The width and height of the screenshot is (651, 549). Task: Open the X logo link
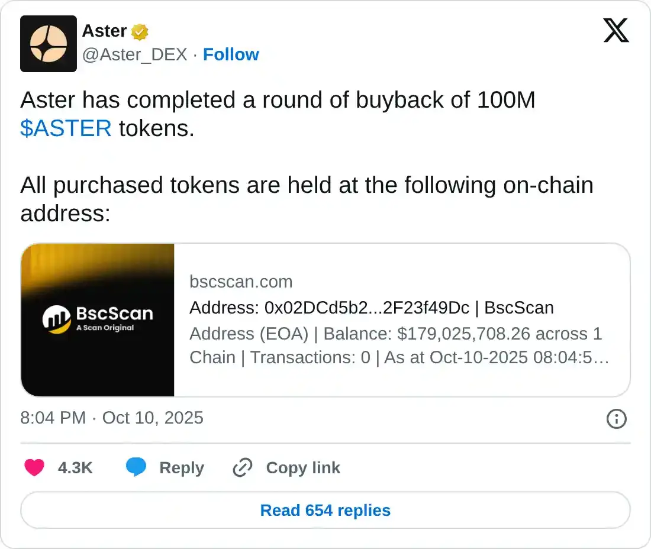tap(616, 30)
